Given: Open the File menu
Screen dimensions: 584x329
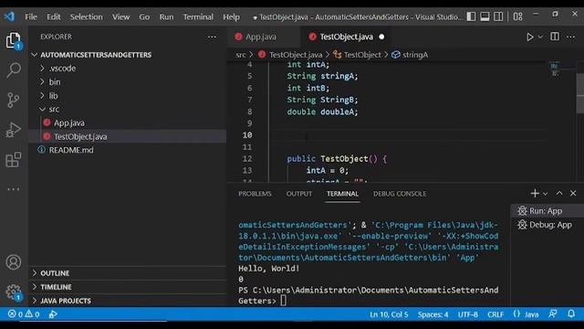Looking at the screenshot, I should (x=31, y=16).
